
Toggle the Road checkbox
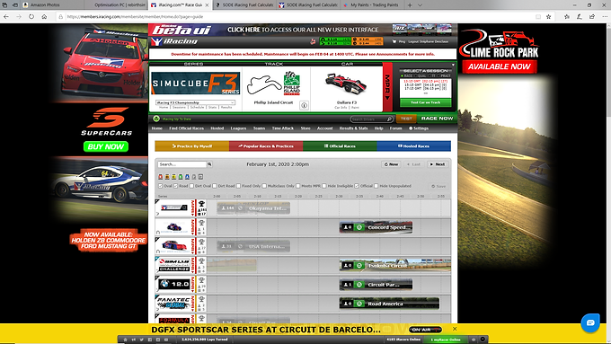(176, 186)
